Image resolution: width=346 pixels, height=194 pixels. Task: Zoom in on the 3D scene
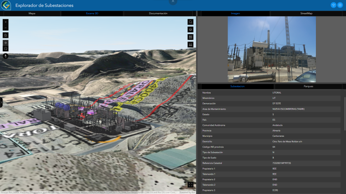6,22
